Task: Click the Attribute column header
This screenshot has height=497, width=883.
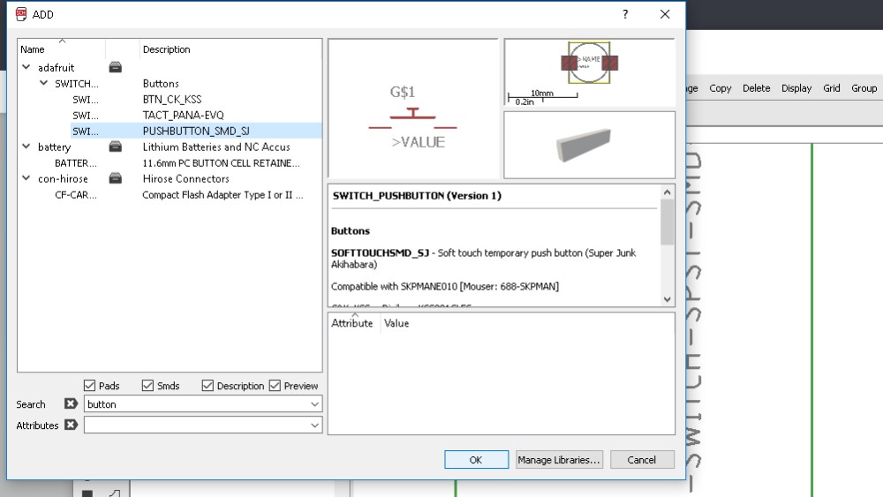Action: pyautogui.click(x=352, y=323)
